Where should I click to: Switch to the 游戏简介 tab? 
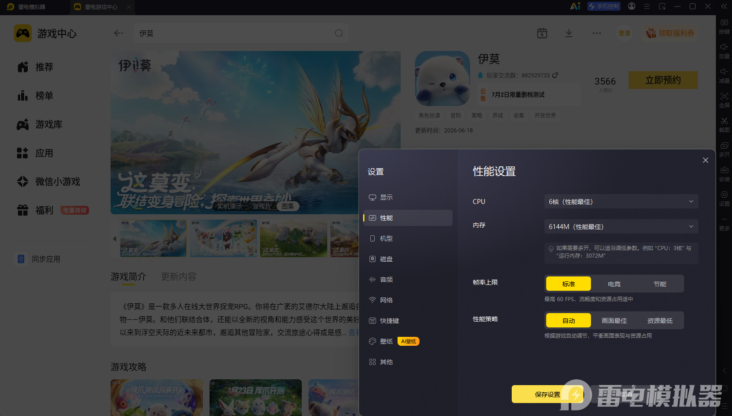[128, 277]
